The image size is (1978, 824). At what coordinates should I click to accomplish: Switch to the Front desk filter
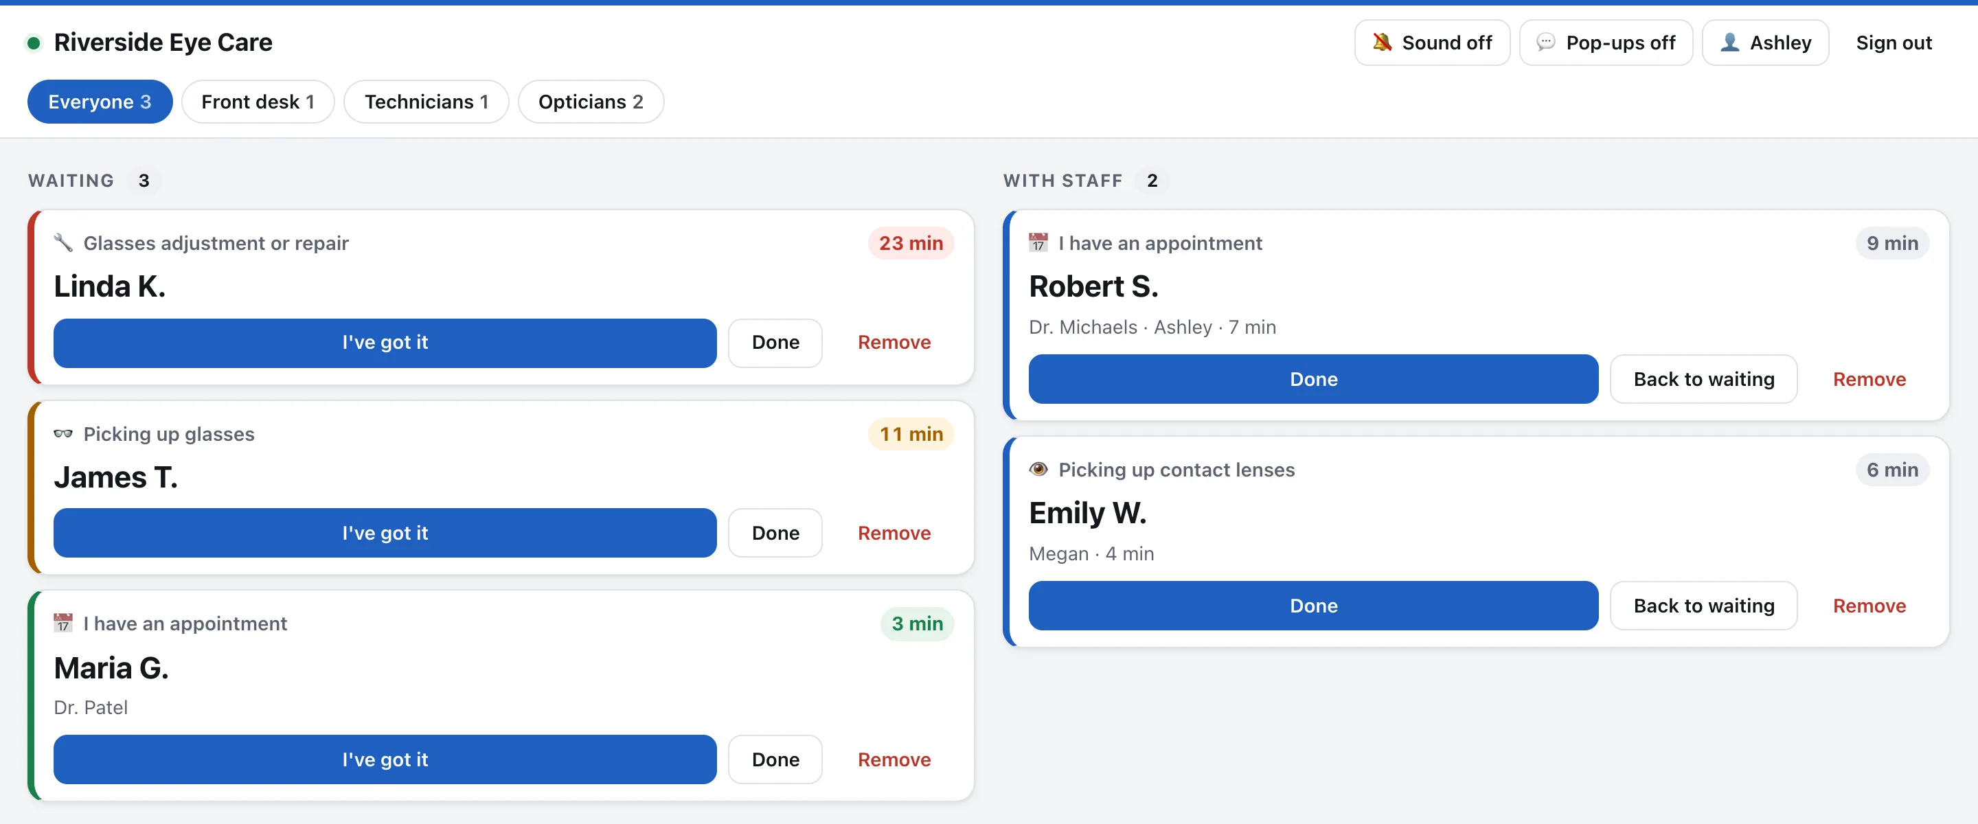click(258, 102)
